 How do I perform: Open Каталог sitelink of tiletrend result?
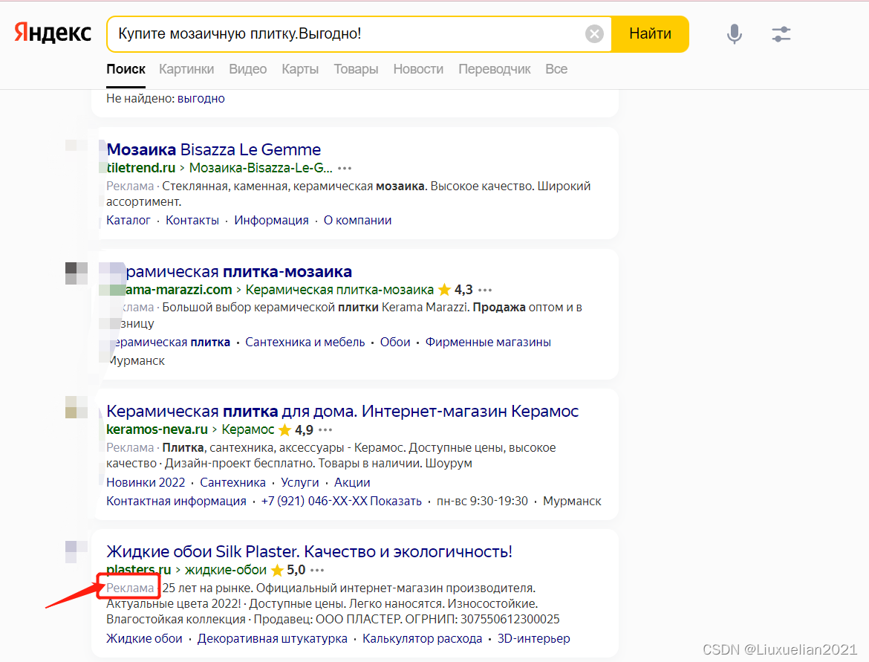128,220
